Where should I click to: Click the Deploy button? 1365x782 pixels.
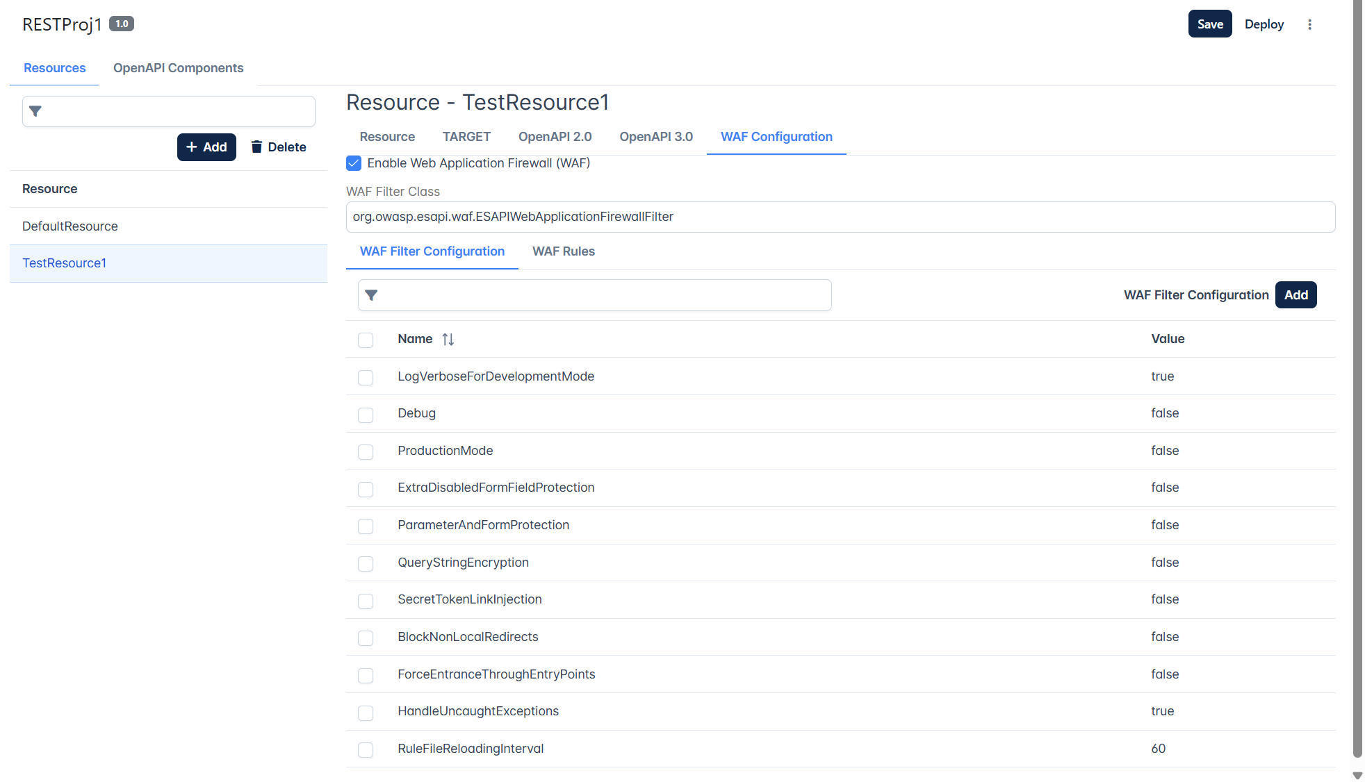point(1264,24)
